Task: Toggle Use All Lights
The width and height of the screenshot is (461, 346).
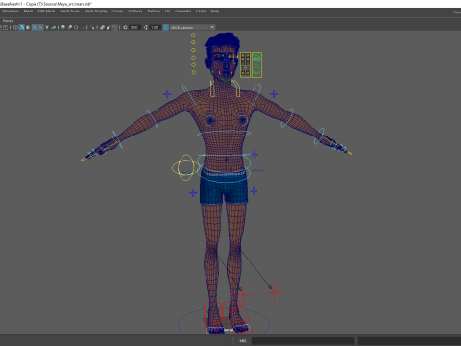Action: pyautogui.click(x=47, y=27)
